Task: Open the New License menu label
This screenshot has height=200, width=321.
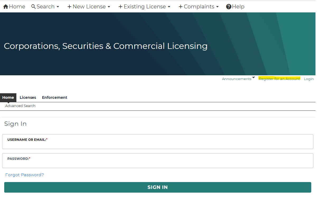Action: point(89,7)
